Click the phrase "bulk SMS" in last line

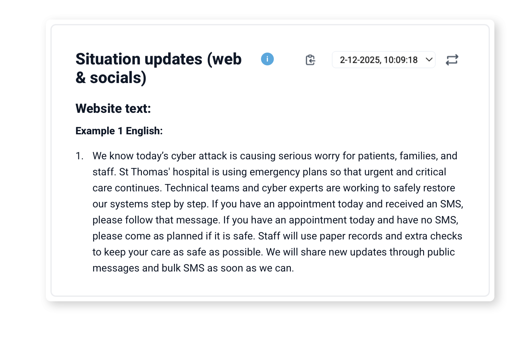pyautogui.click(x=183, y=268)
